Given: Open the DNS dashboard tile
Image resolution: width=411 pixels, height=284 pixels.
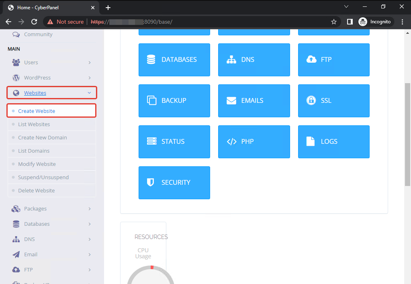Looking at the screenshot, I should coord(254,60).
